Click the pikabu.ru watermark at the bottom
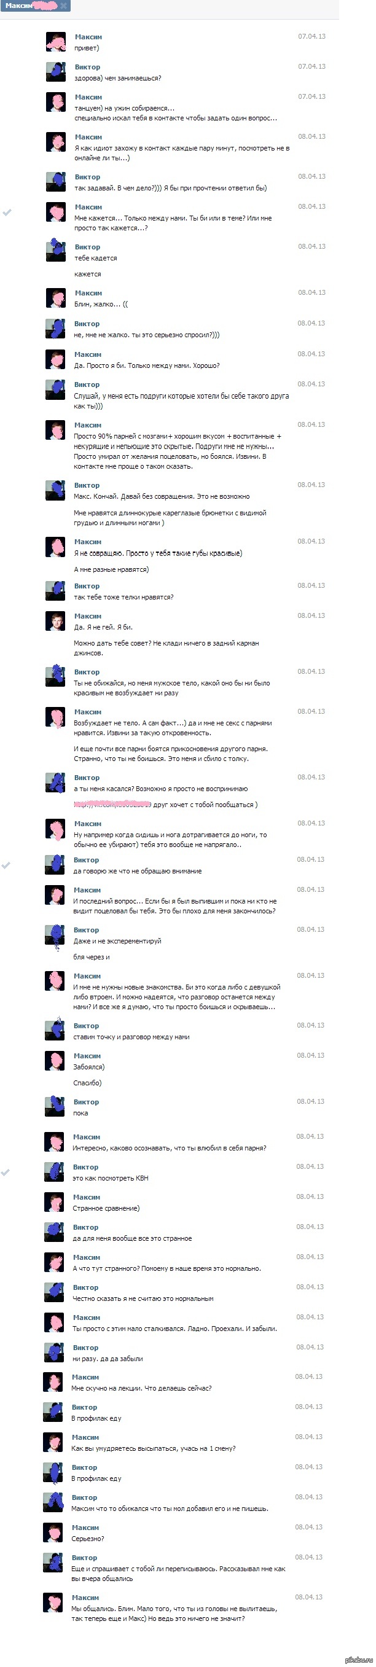This screenshot has width=376, height=1667. tap(356, 1660)
